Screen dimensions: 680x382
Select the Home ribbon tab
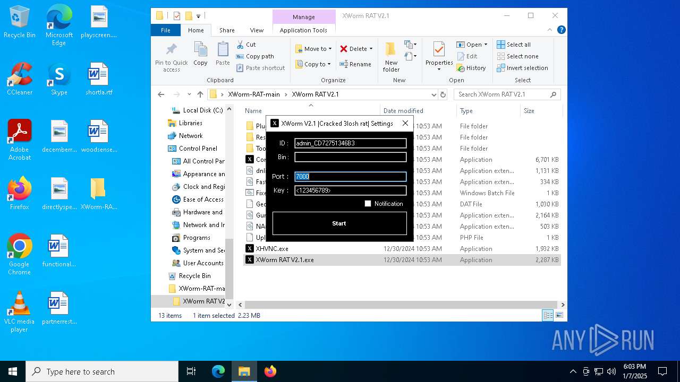pos(195,30)
